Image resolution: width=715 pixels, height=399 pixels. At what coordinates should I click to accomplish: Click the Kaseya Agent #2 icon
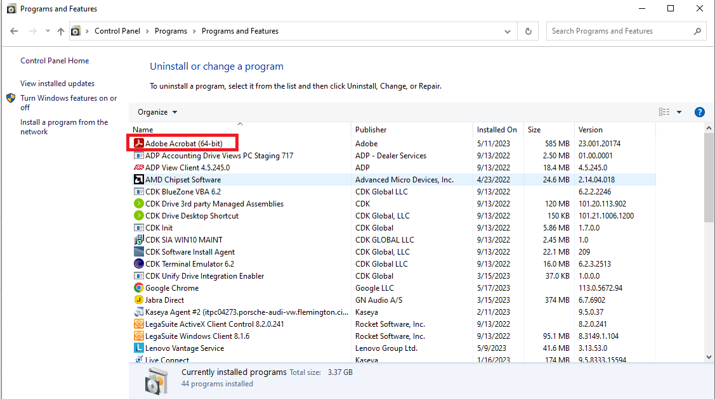tap(138, 312)
